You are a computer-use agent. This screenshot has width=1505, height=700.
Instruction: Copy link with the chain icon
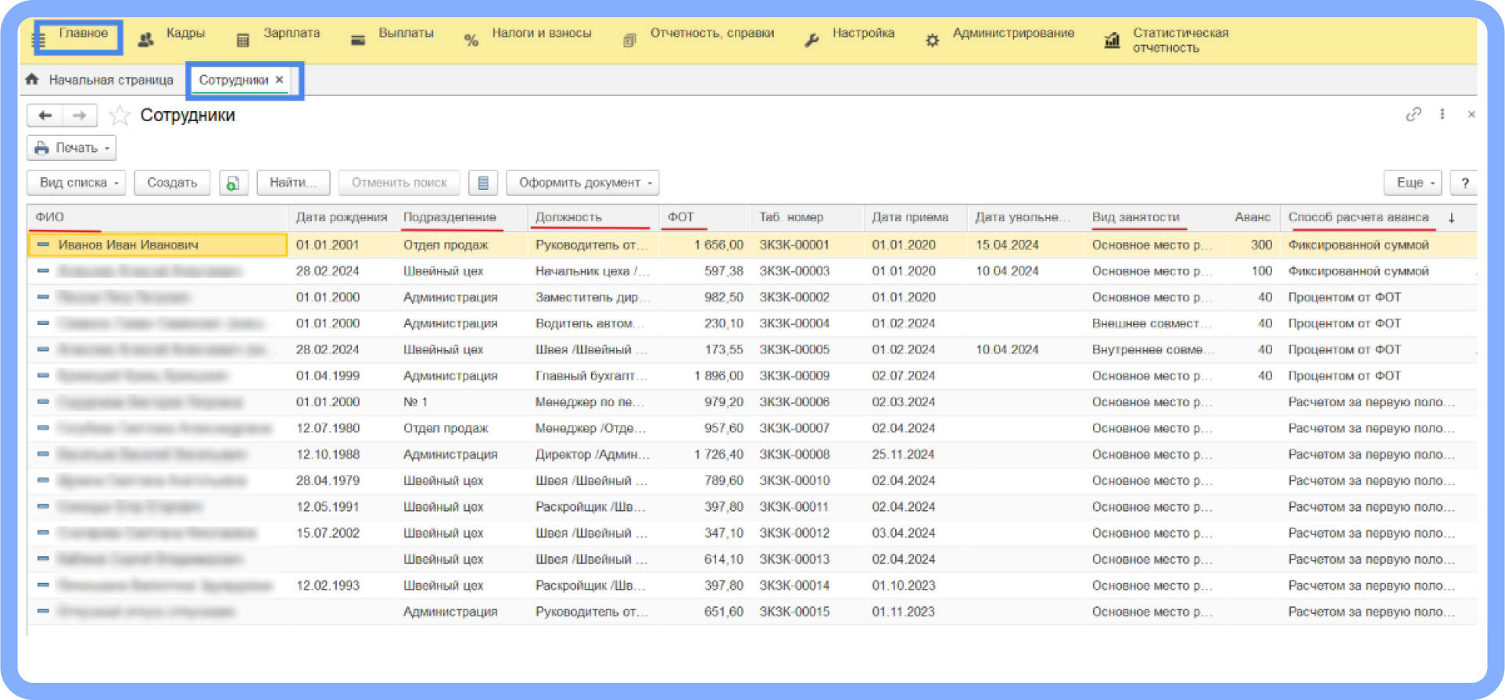click(1413, 115)
